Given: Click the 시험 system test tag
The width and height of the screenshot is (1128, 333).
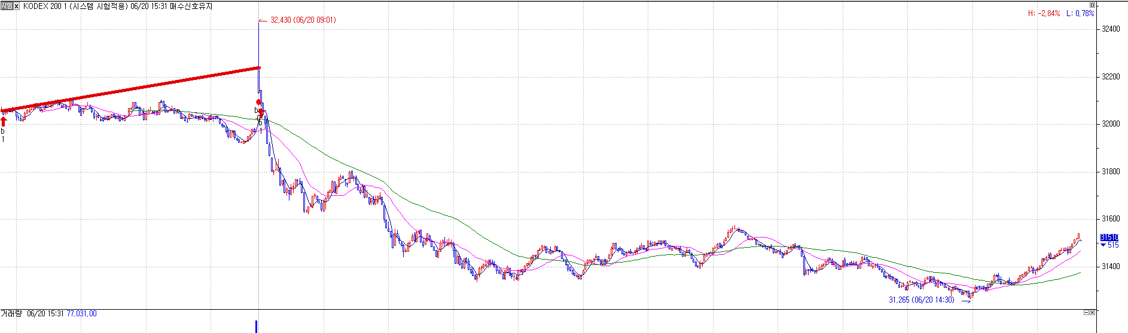Looking at the screenshot, I should (x=7, y=6).
